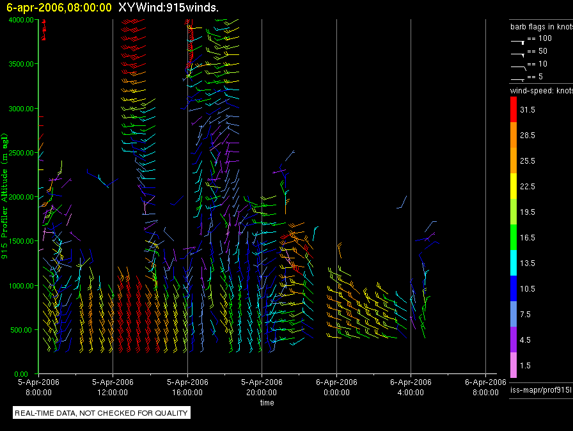Click the 5-knot barb flag legend icon

click(517, 78)
